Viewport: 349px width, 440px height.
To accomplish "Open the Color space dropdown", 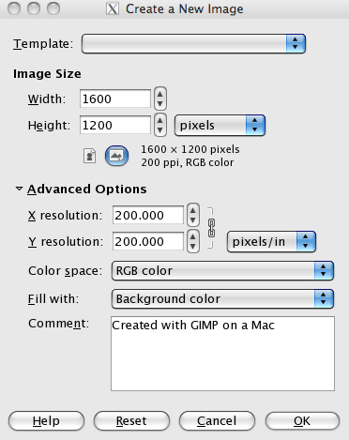I will 222,271.
